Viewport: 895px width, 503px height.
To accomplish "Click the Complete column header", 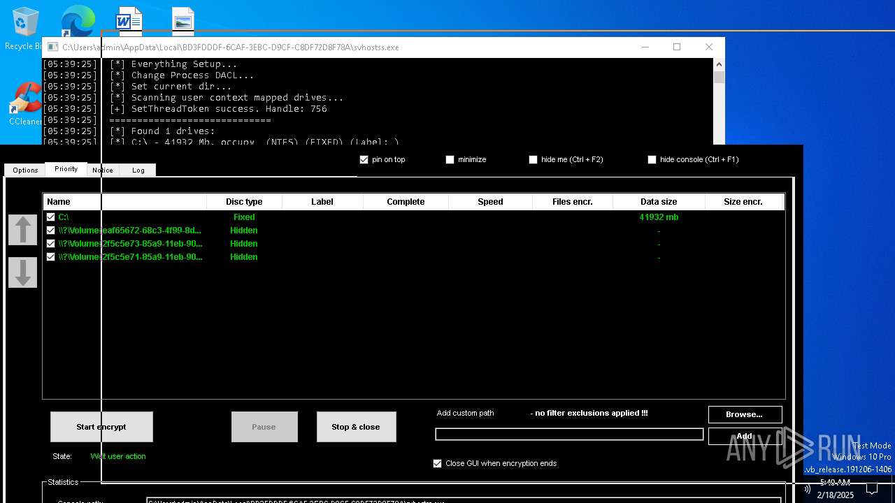I will click(406, 202).
